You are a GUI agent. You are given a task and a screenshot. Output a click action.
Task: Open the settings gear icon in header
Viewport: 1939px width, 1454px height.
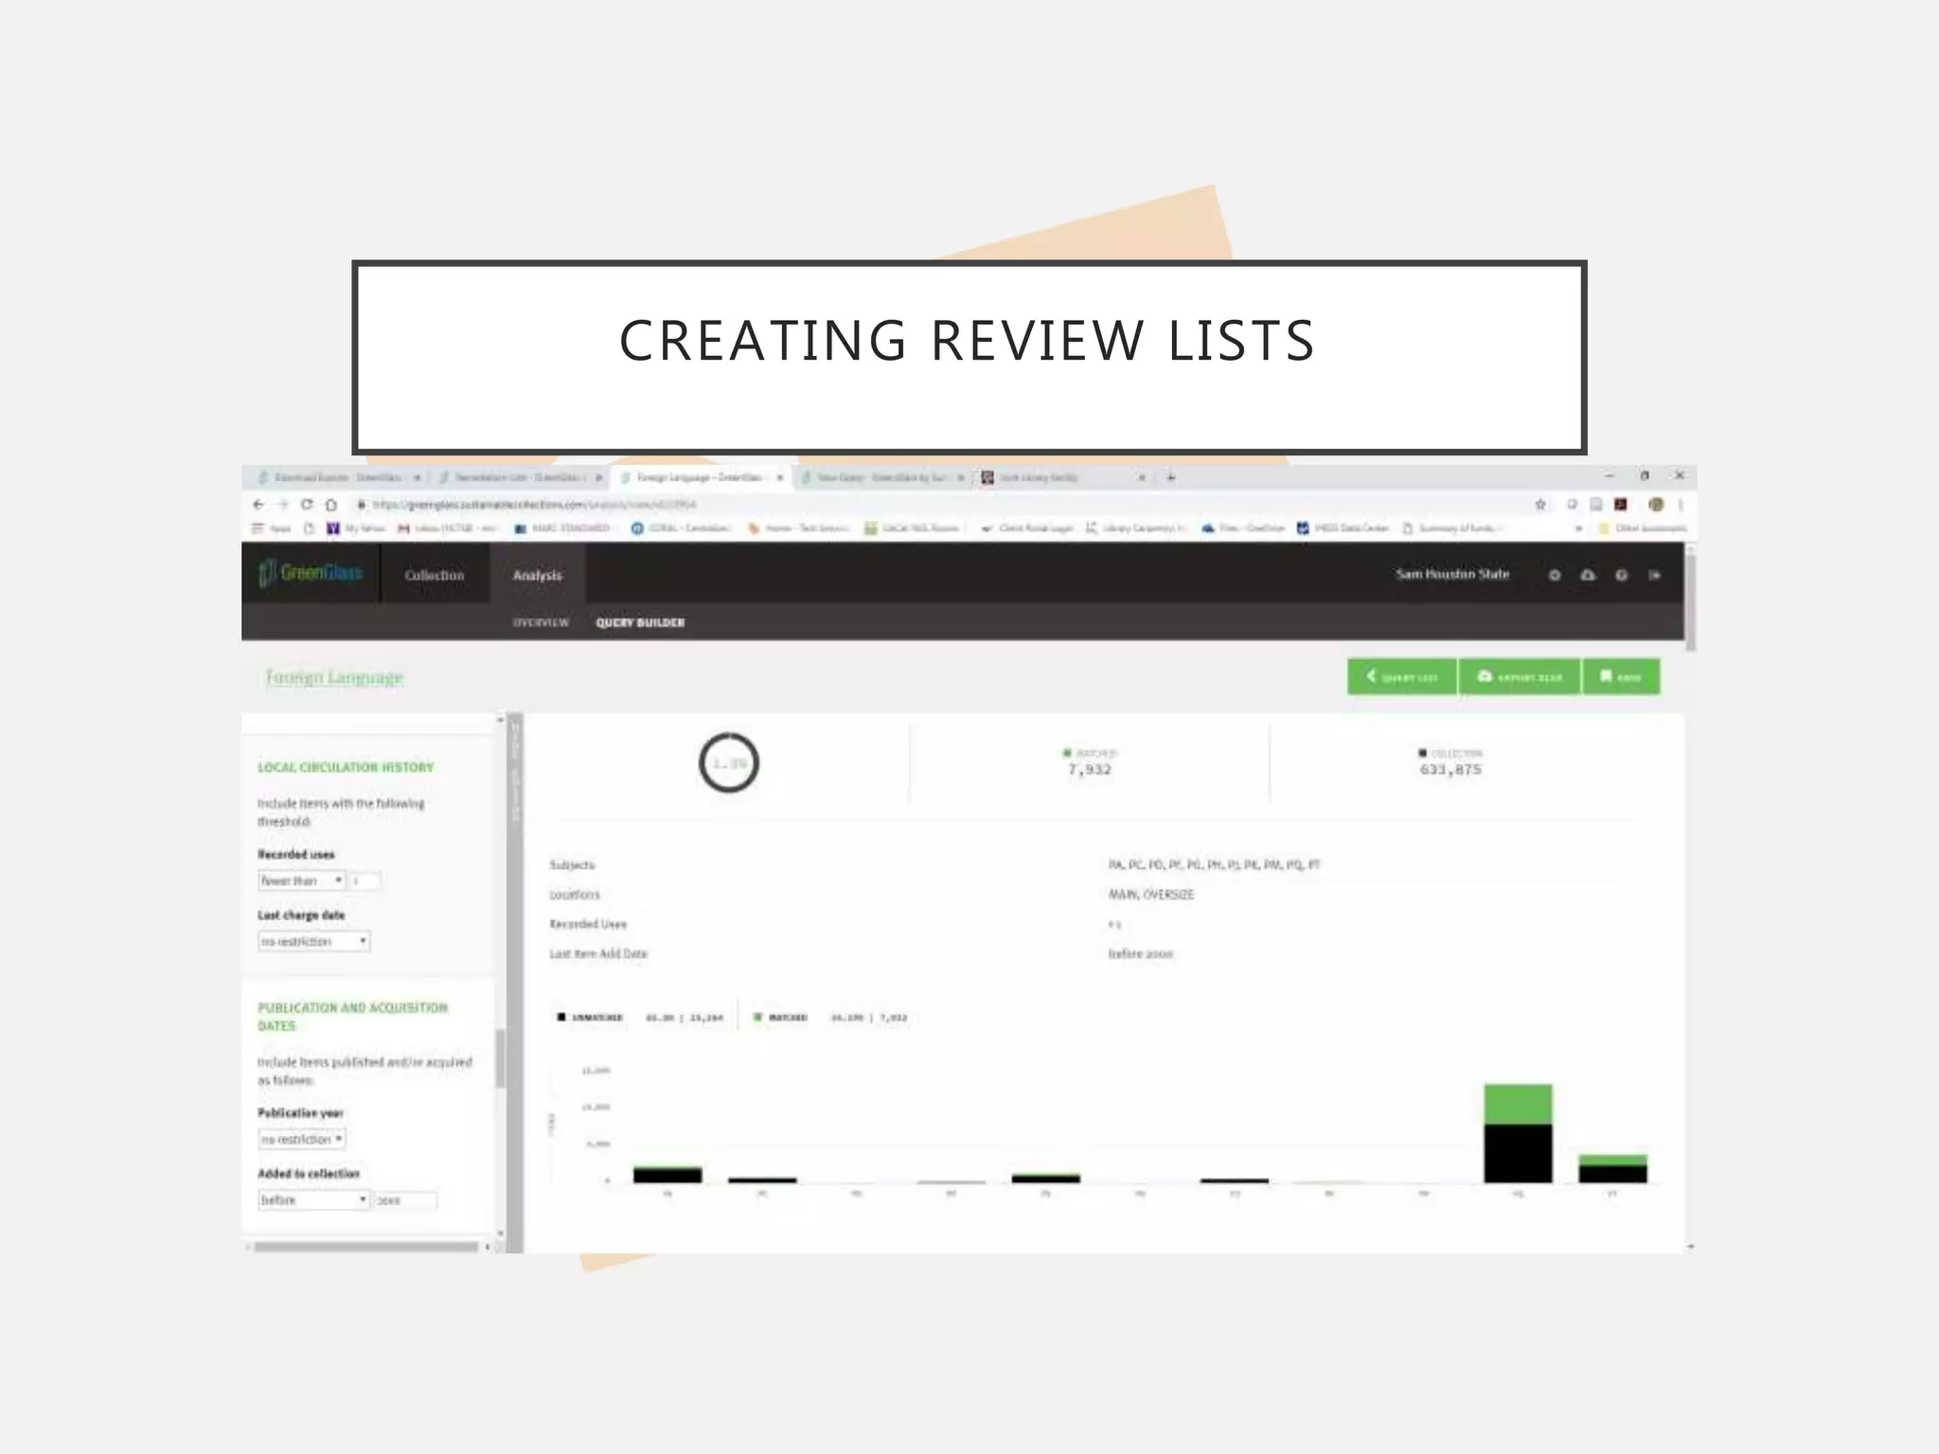pos(1554,575)
